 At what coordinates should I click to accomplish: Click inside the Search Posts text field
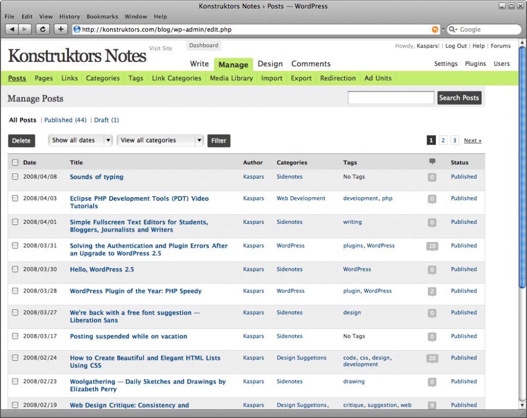click(391, 98)
